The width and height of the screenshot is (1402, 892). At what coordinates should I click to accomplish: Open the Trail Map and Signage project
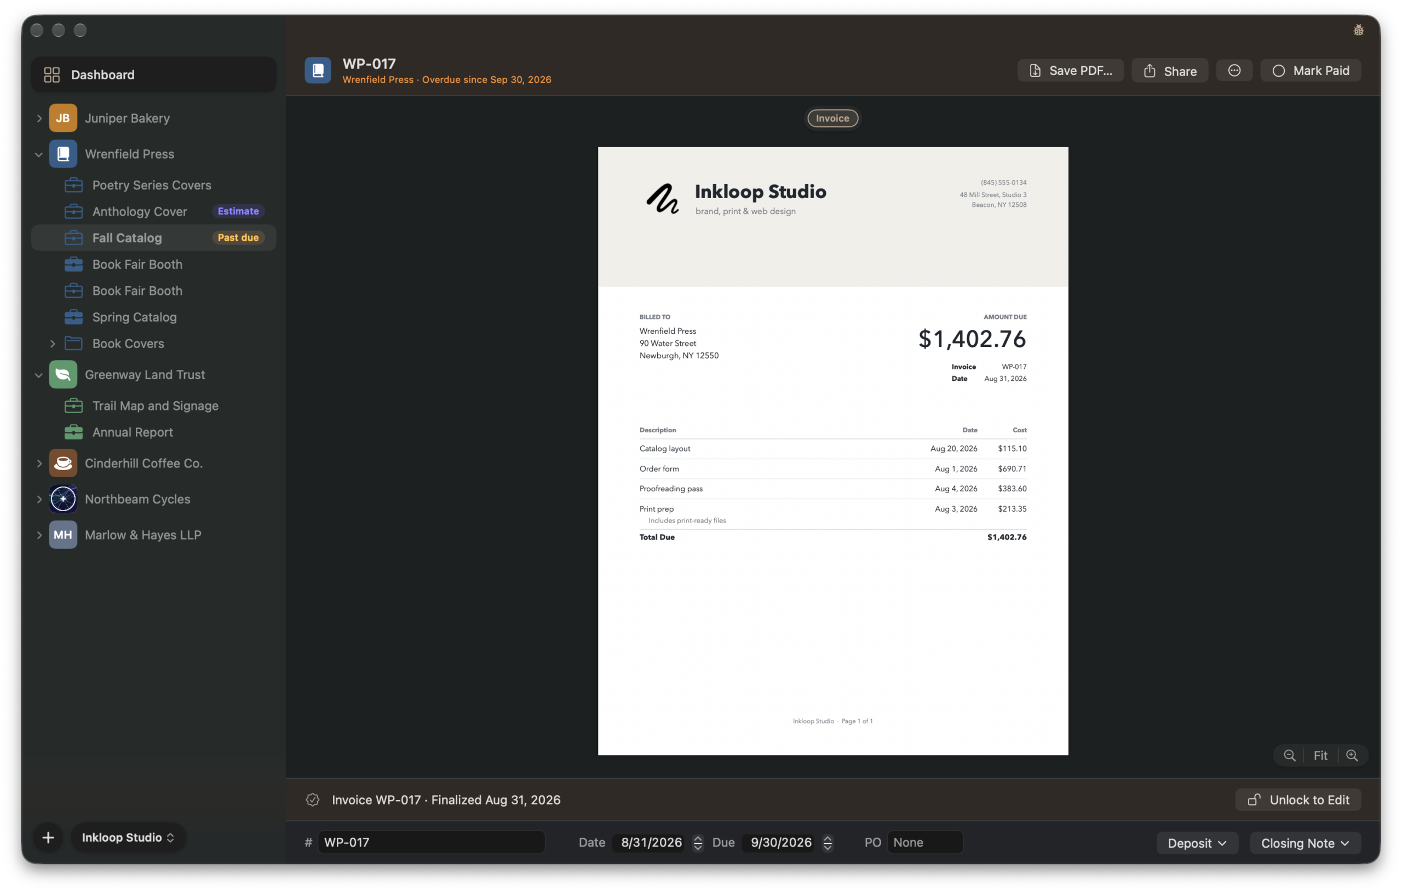(x=154, y=406)
